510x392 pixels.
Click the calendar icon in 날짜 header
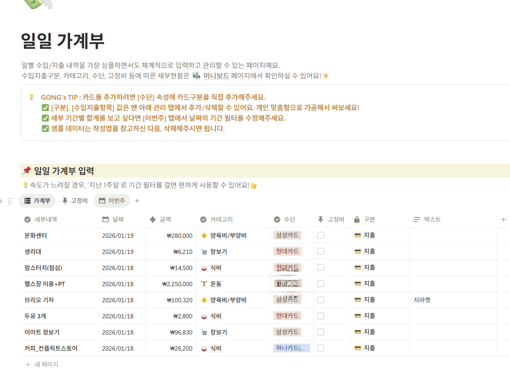[x=106, y=219]
